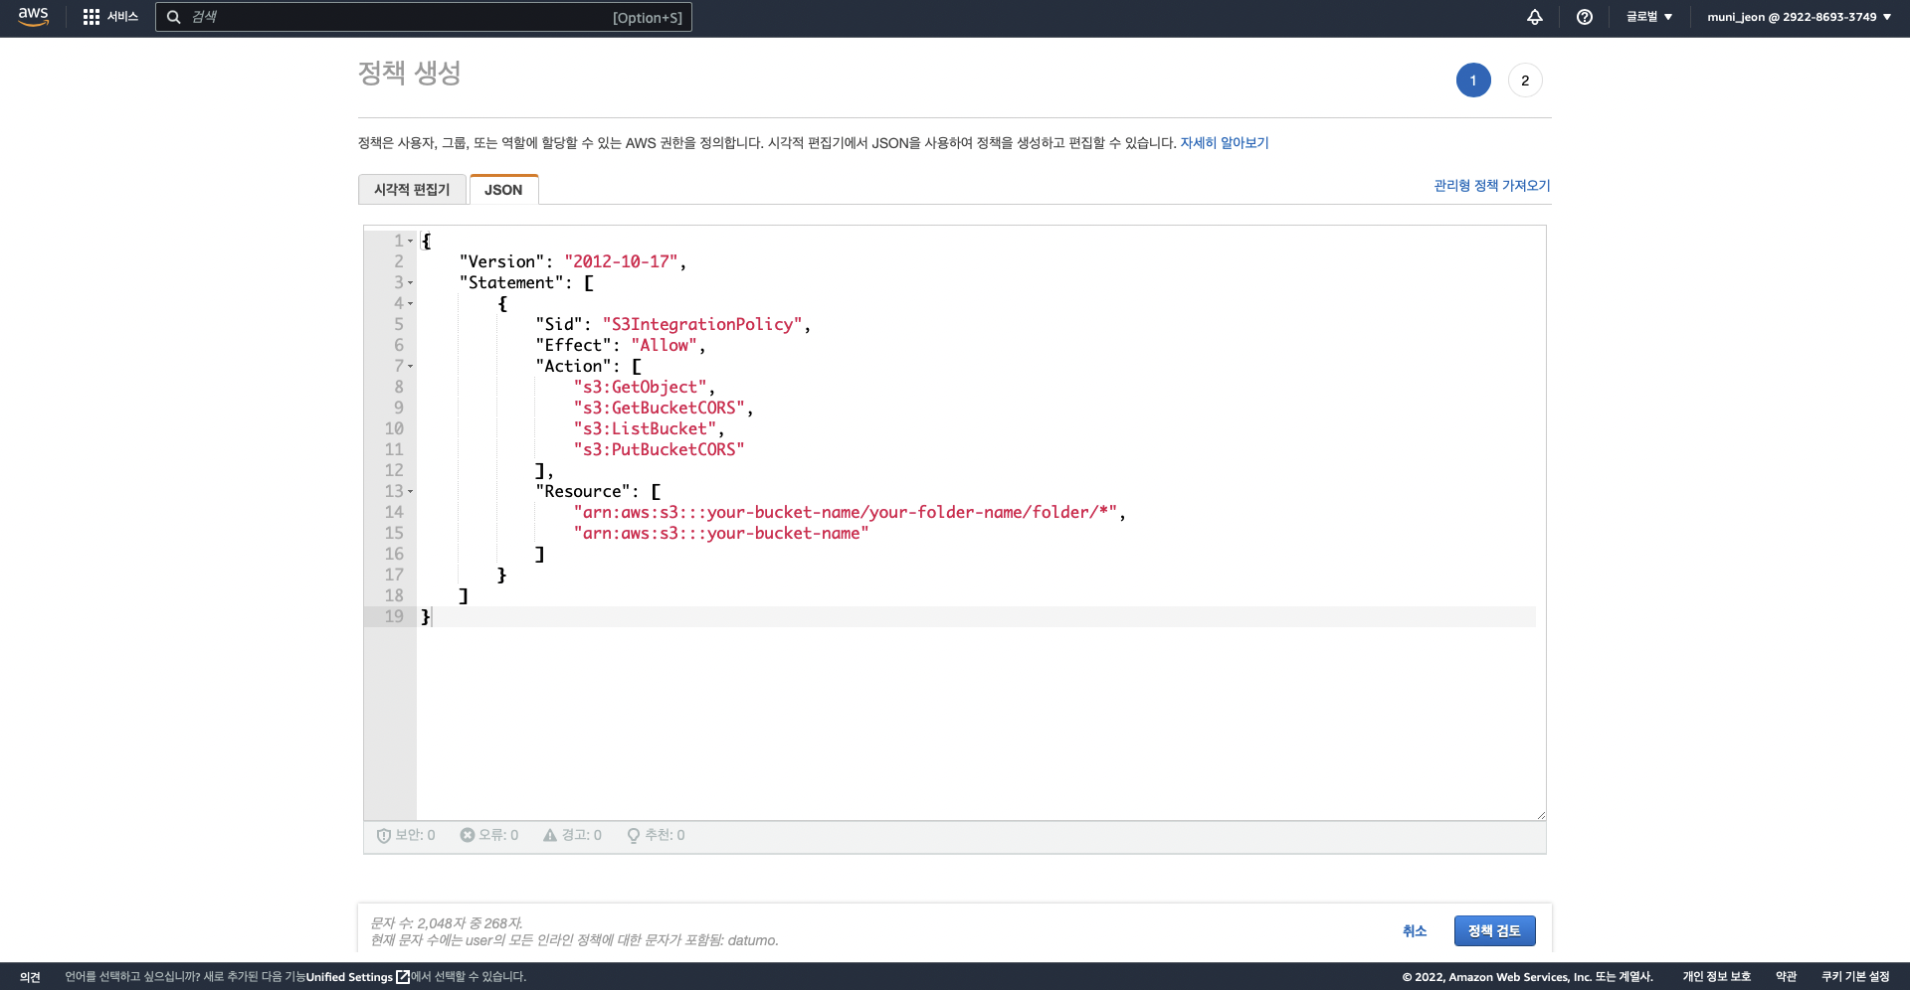The width and height of the screenshot is (1910, 990).
Task: Click the "2012-10-17" version value
Action: point(622,261)
